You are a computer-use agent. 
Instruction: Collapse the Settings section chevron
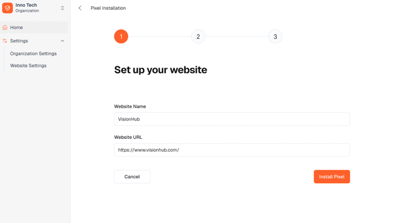click(x=62, y=41)
